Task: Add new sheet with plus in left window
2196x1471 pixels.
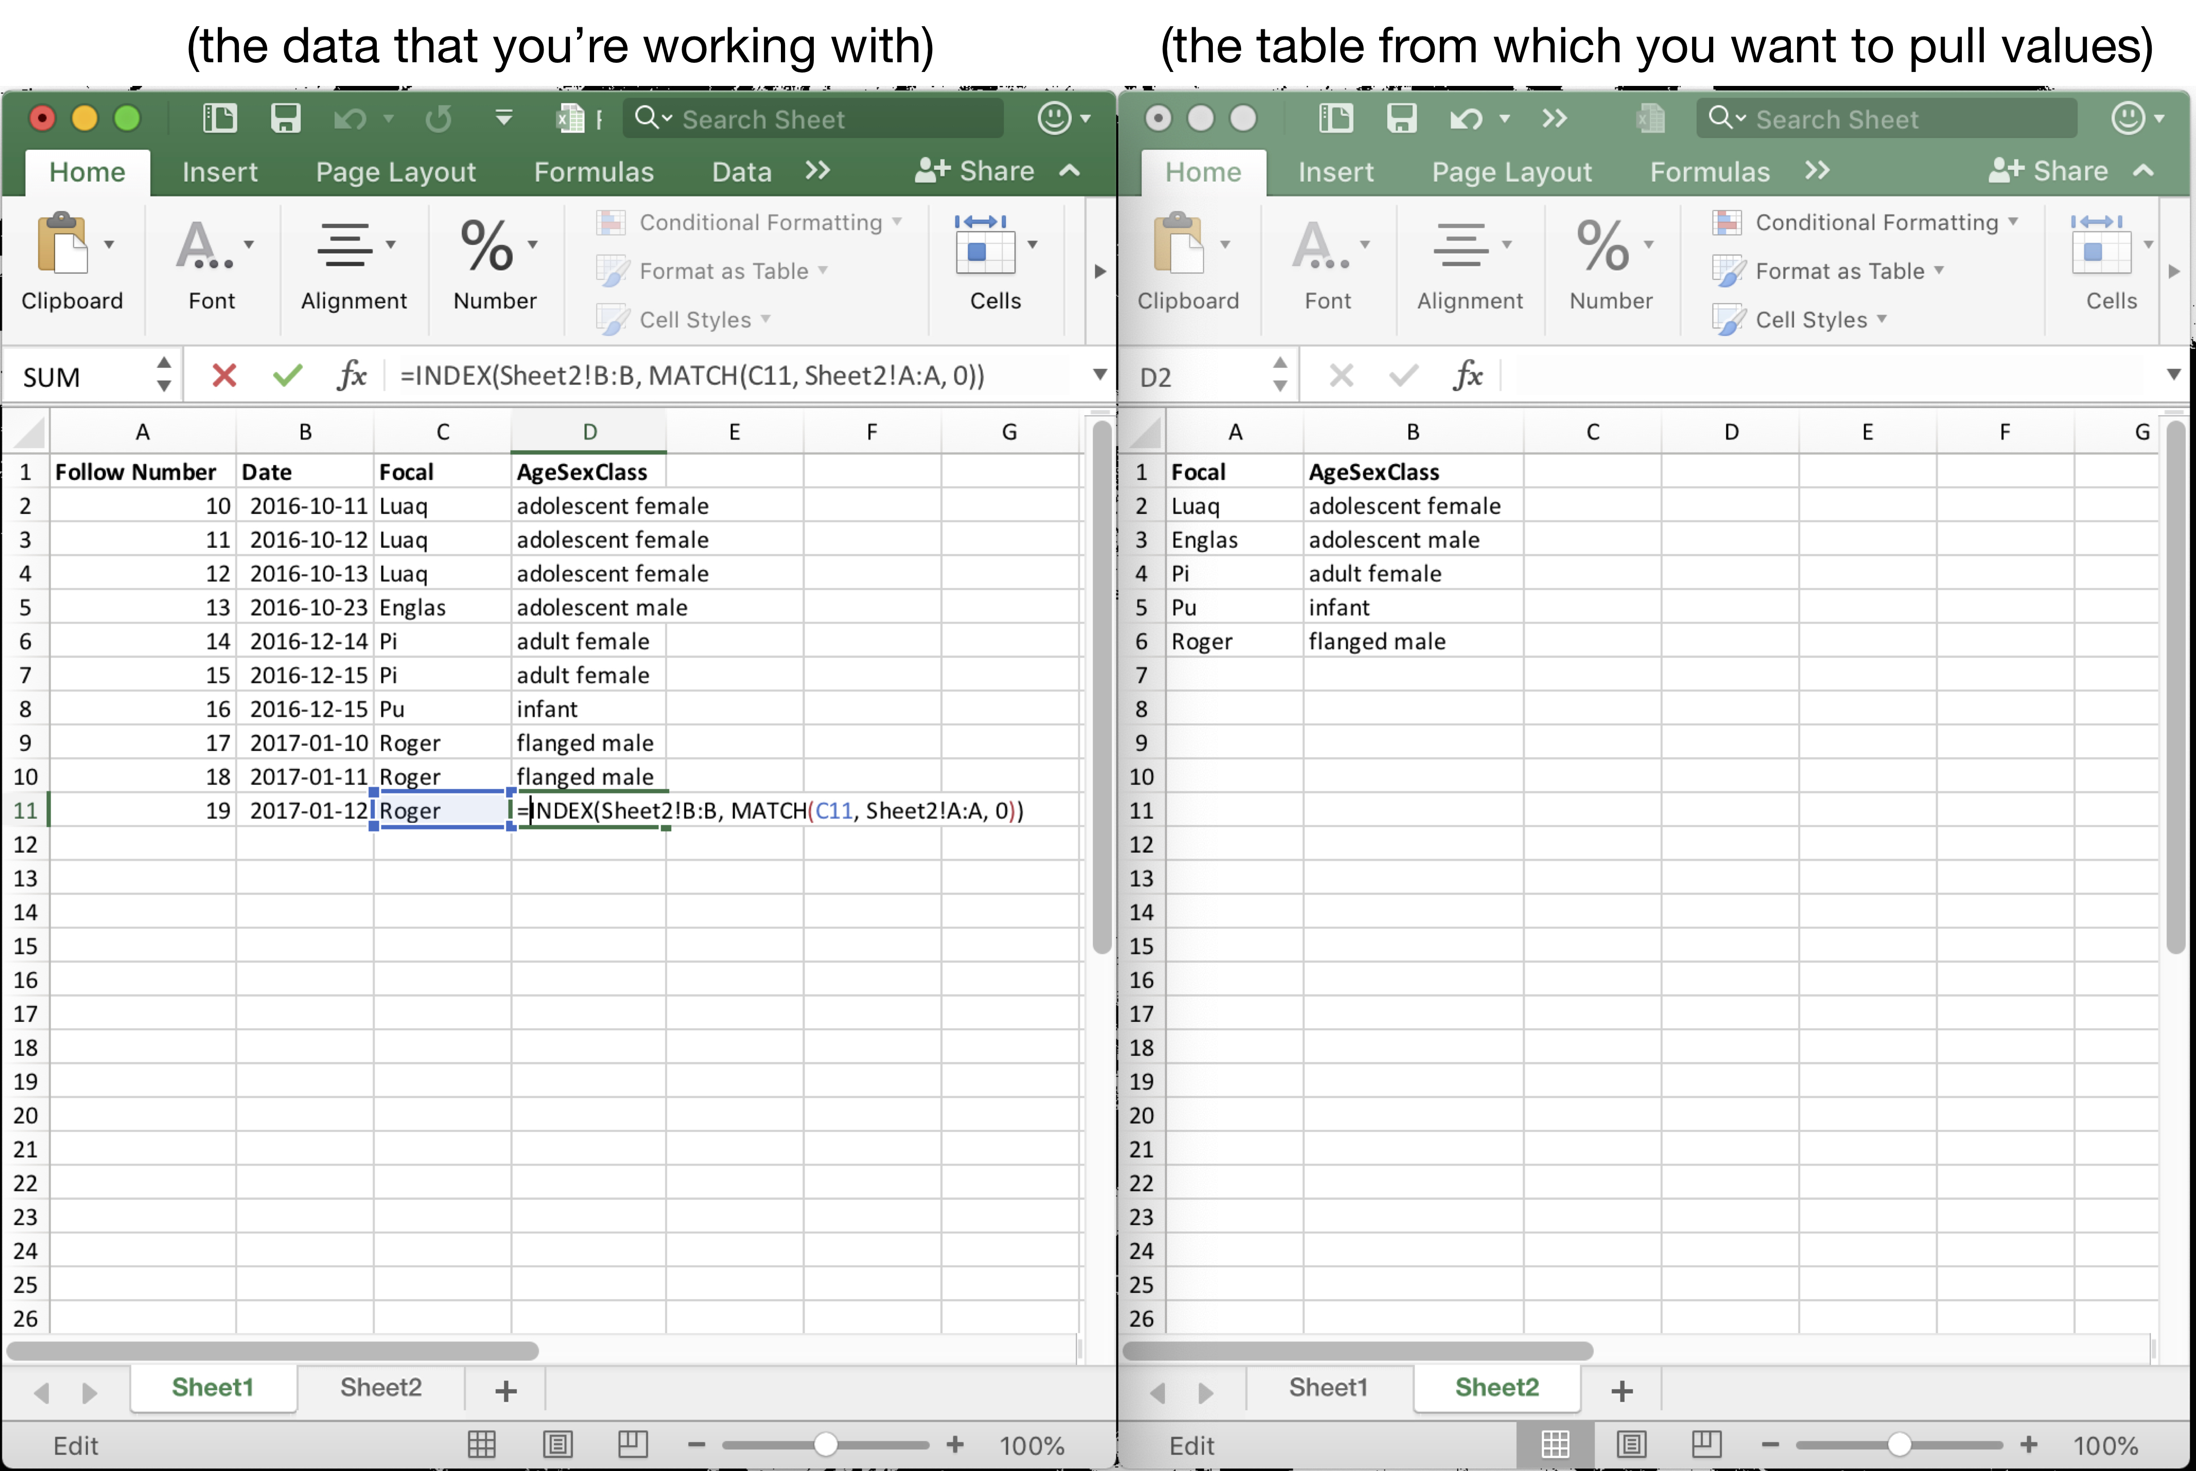Action: (x=506, y=1390)
